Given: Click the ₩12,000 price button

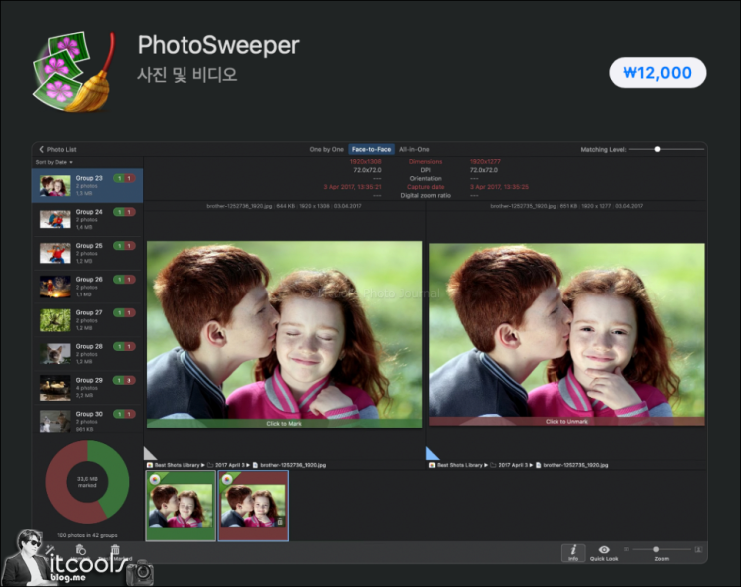Looking at the screenshot, I should click(x=658, y=72).
